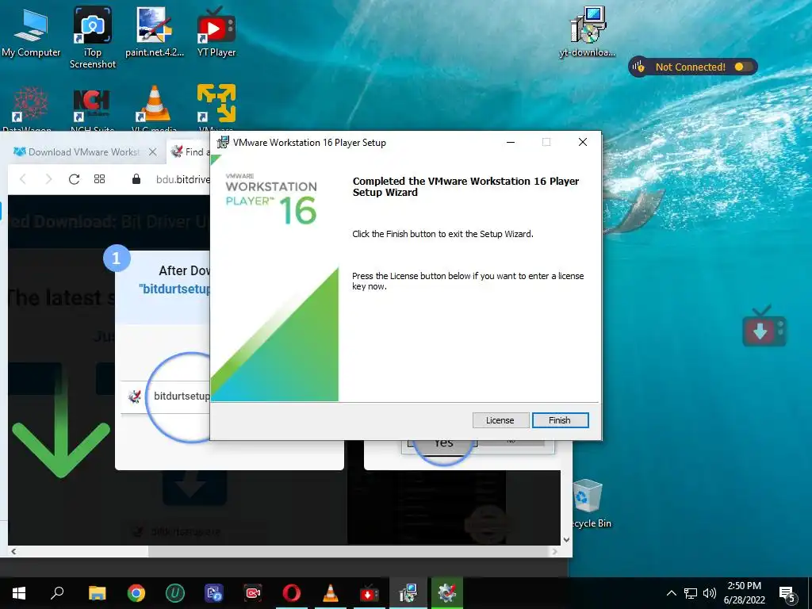Image resolution: width=812 pixels, height=609 pixels.
Task: Open VMware desktop shortcut with yellow arrows
Action: click(x=216, y=108)
